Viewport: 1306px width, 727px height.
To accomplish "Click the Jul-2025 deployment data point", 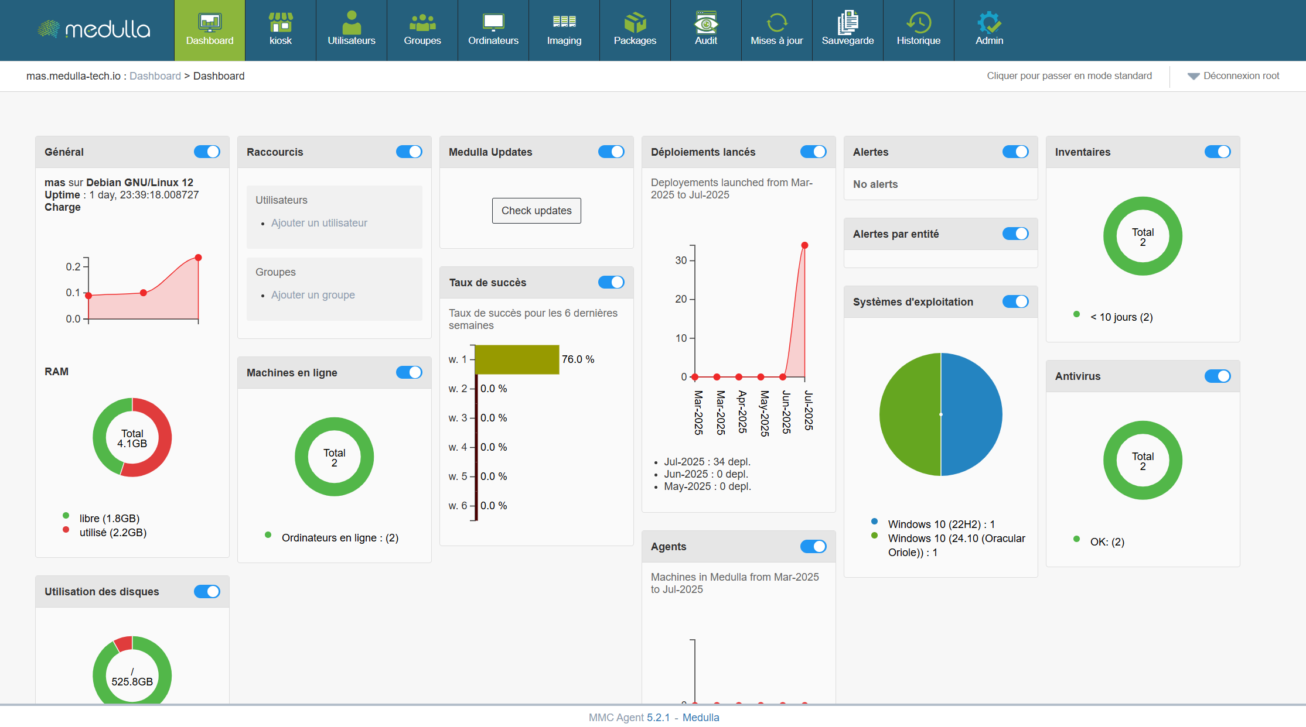I will click(804, 245).
